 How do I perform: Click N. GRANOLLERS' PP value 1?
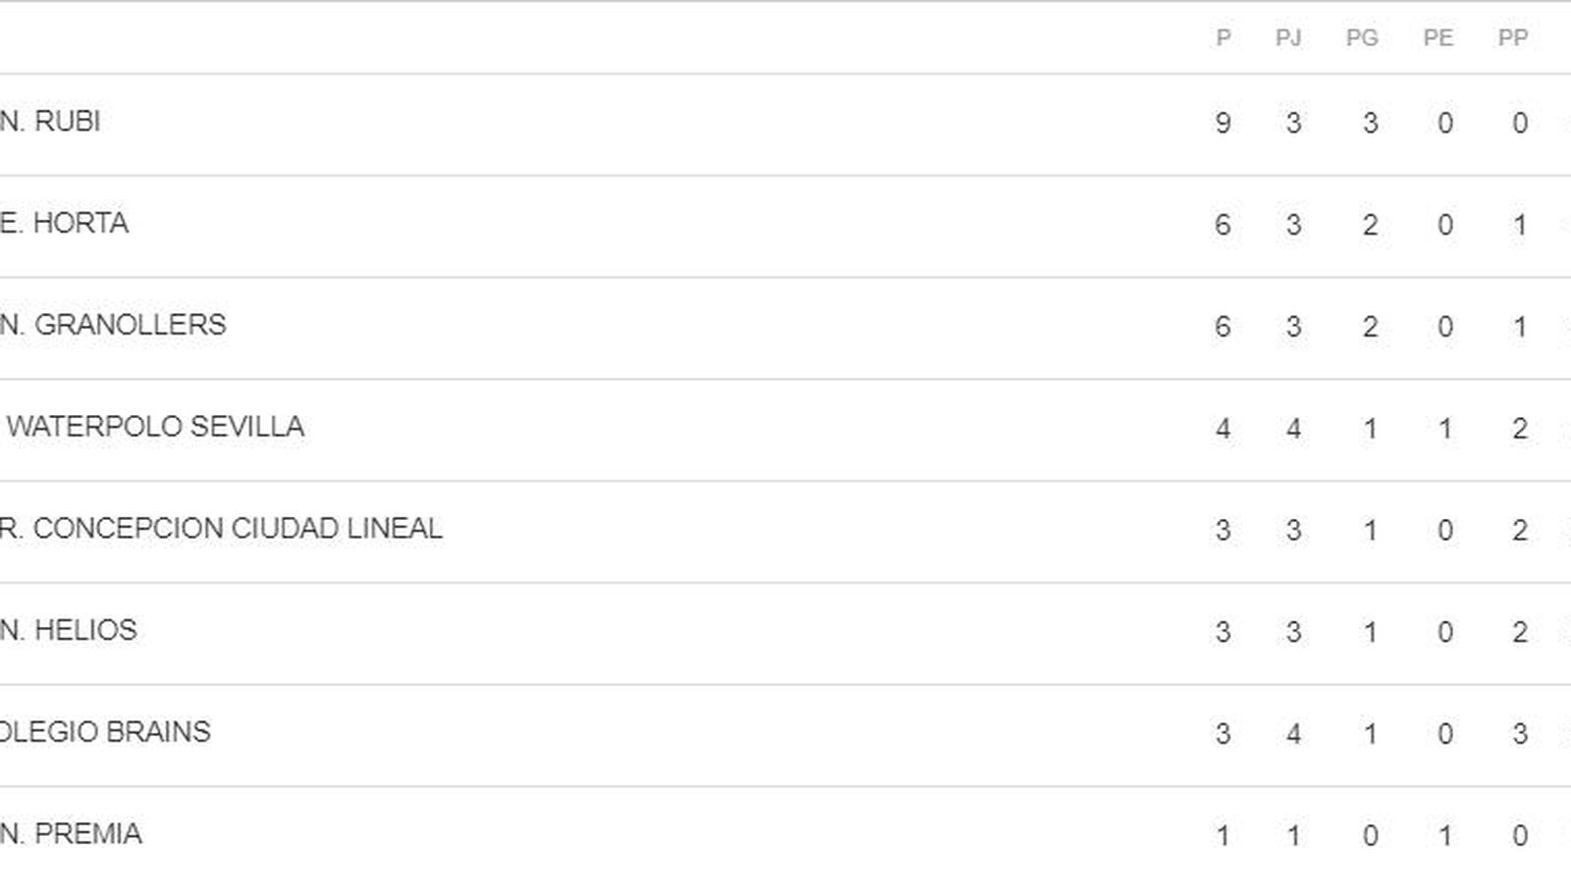tap(1520, 327)
